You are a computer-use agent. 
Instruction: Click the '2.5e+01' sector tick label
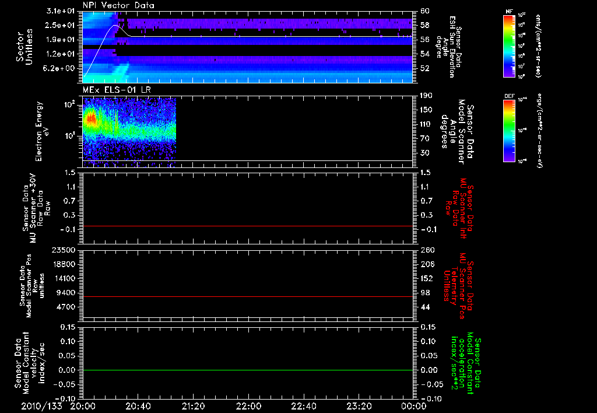[61, 25]
